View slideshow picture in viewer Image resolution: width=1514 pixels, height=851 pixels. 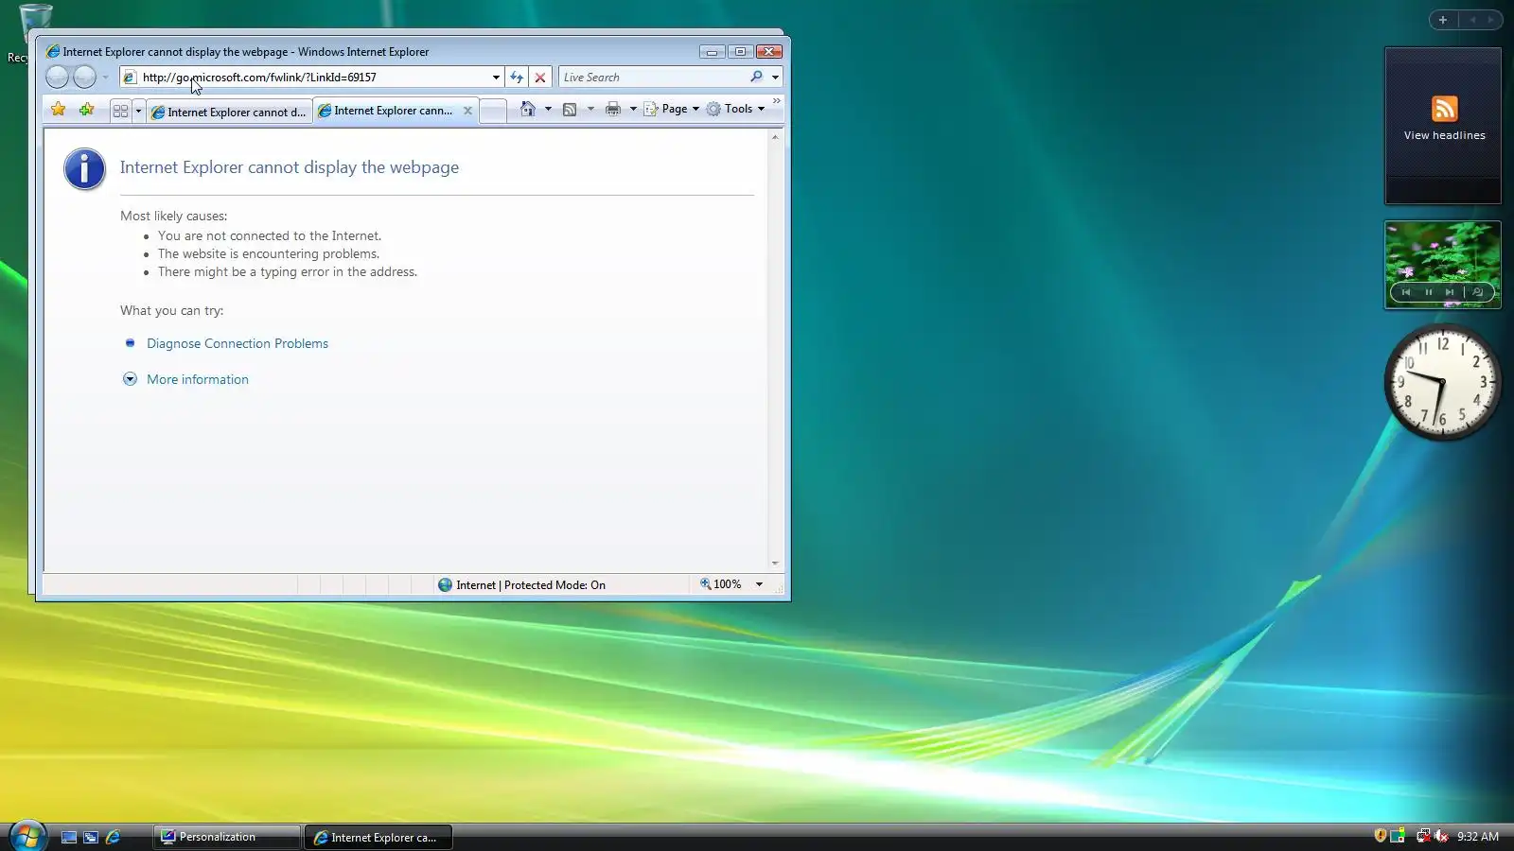(1478, 292)
